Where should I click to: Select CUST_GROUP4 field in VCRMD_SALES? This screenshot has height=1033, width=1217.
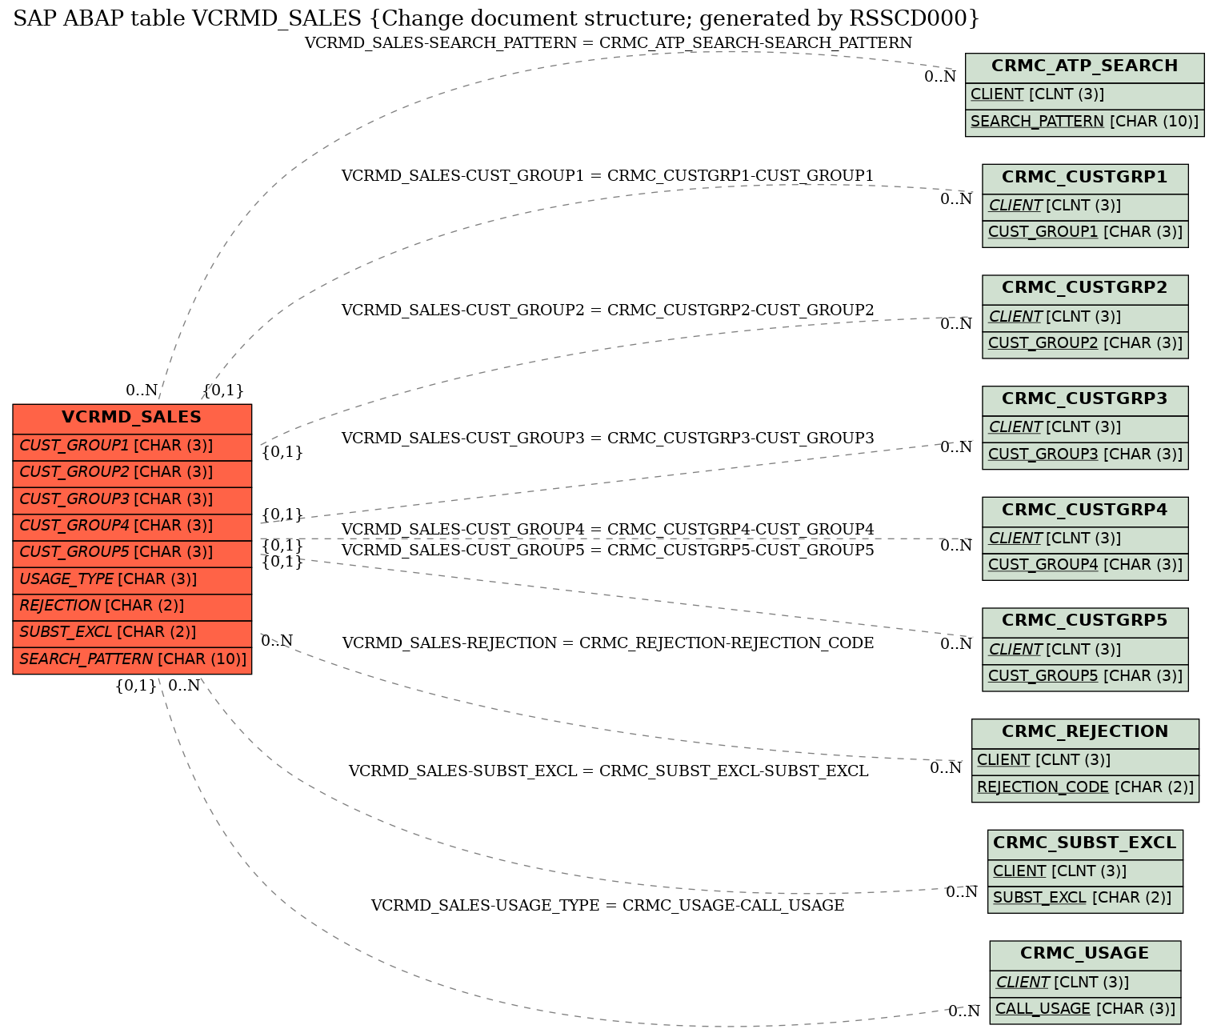coord(132,526)
